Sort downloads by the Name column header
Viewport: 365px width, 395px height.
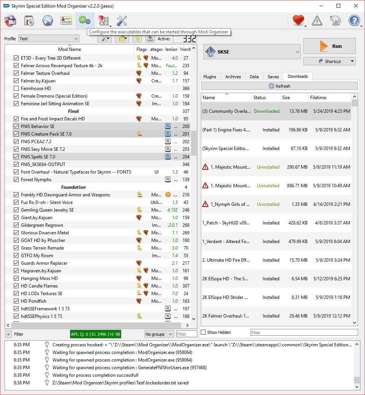pyautogui.click(x=227, y=98)
